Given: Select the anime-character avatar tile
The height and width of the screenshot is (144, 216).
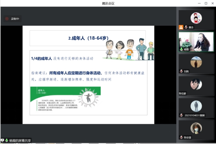Looking at the screenshot, I should tap(196, 86).
